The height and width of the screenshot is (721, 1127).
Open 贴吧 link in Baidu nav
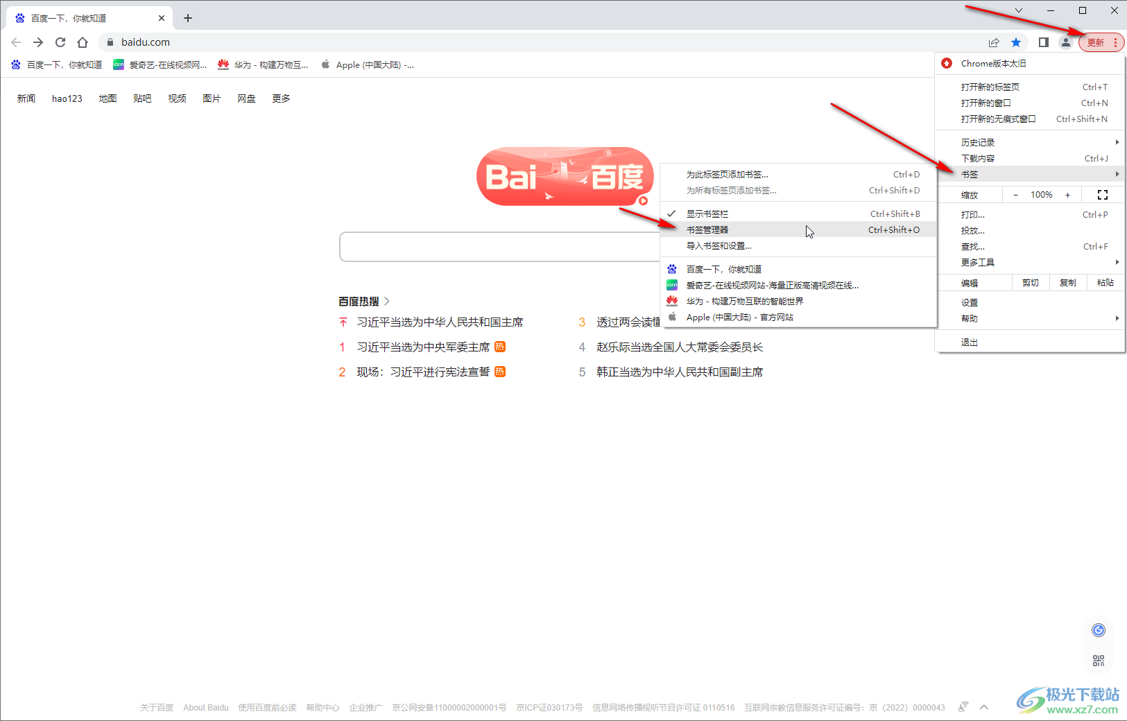142,98
